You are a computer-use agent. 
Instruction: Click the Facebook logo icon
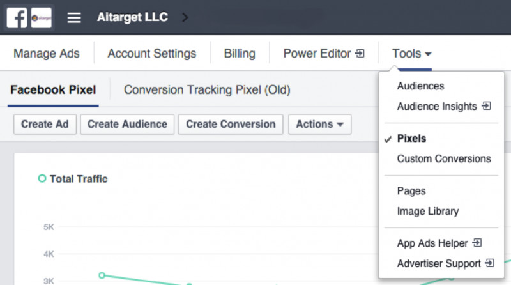(17, 18)
